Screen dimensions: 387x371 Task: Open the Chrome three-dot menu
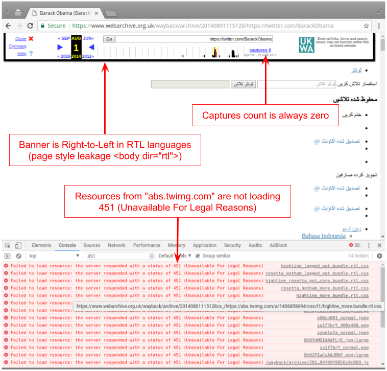pos(379,26)
